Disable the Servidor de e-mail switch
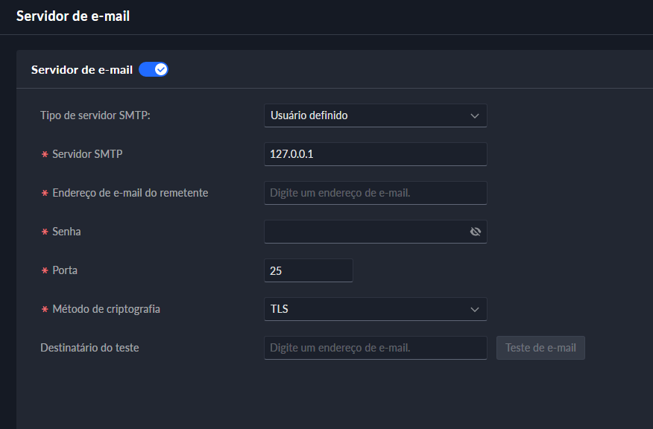Screen dimensions: 653x429 pyautogui.click(x=154, y=70)
